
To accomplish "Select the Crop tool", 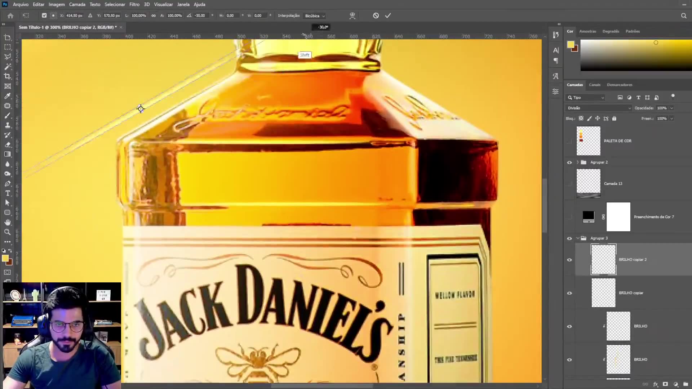I will pyautogui.click(x=7, y=76).
